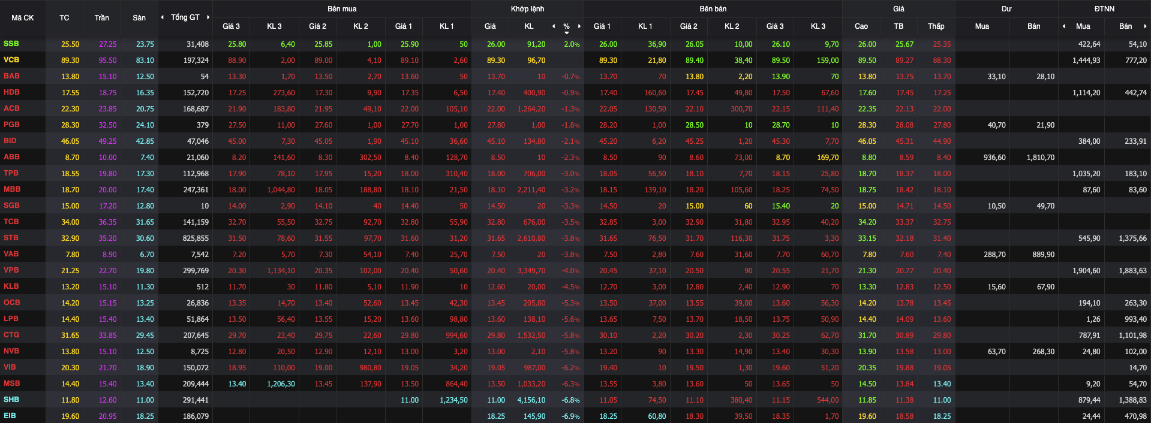
Task: Click HDB's floor price 16.35
Action: [x=145, y=93]
